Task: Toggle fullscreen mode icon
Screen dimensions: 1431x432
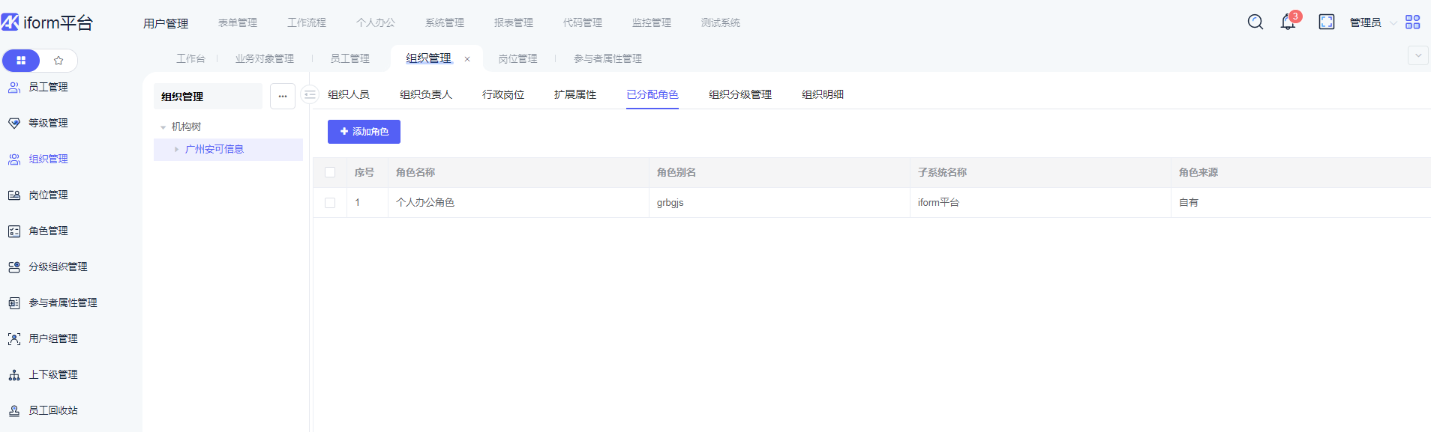Action: (1326, 22)
